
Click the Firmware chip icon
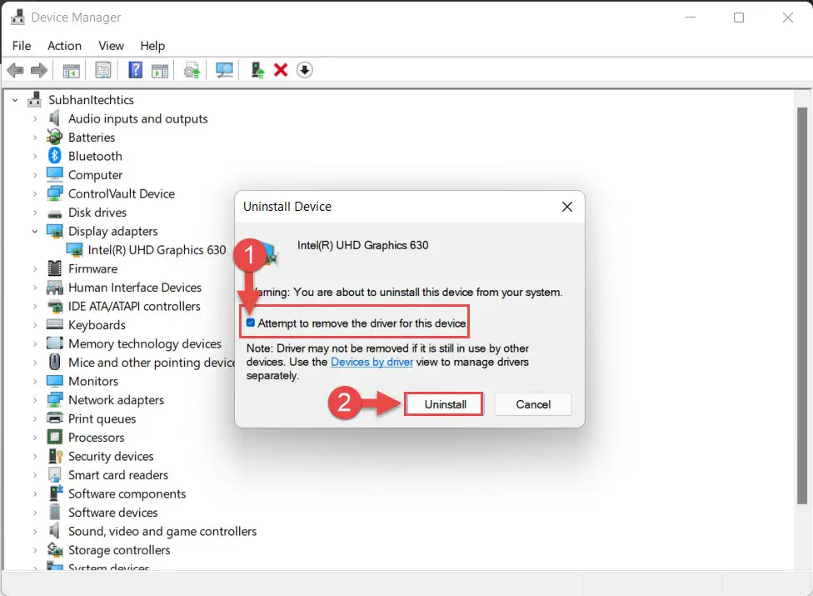[54, 268]
